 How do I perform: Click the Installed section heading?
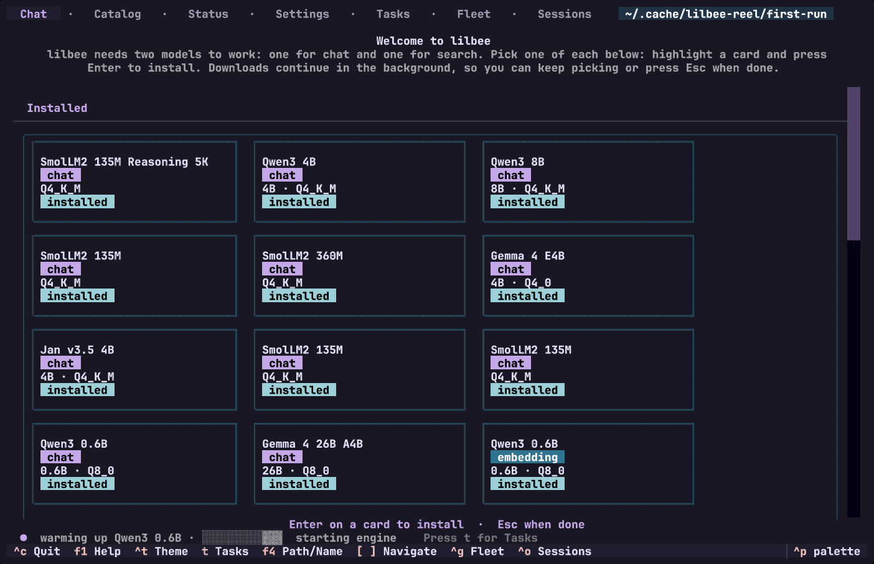(57, 108)
